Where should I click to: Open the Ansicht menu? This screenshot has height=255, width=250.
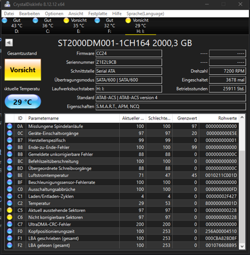76,14
